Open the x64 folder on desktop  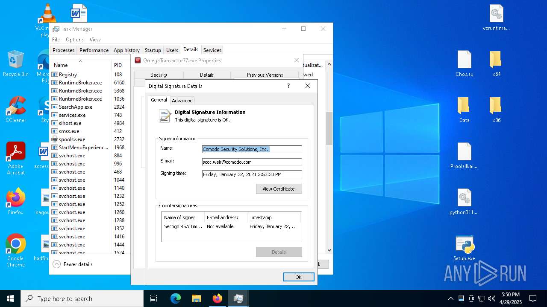pos(496,64)
